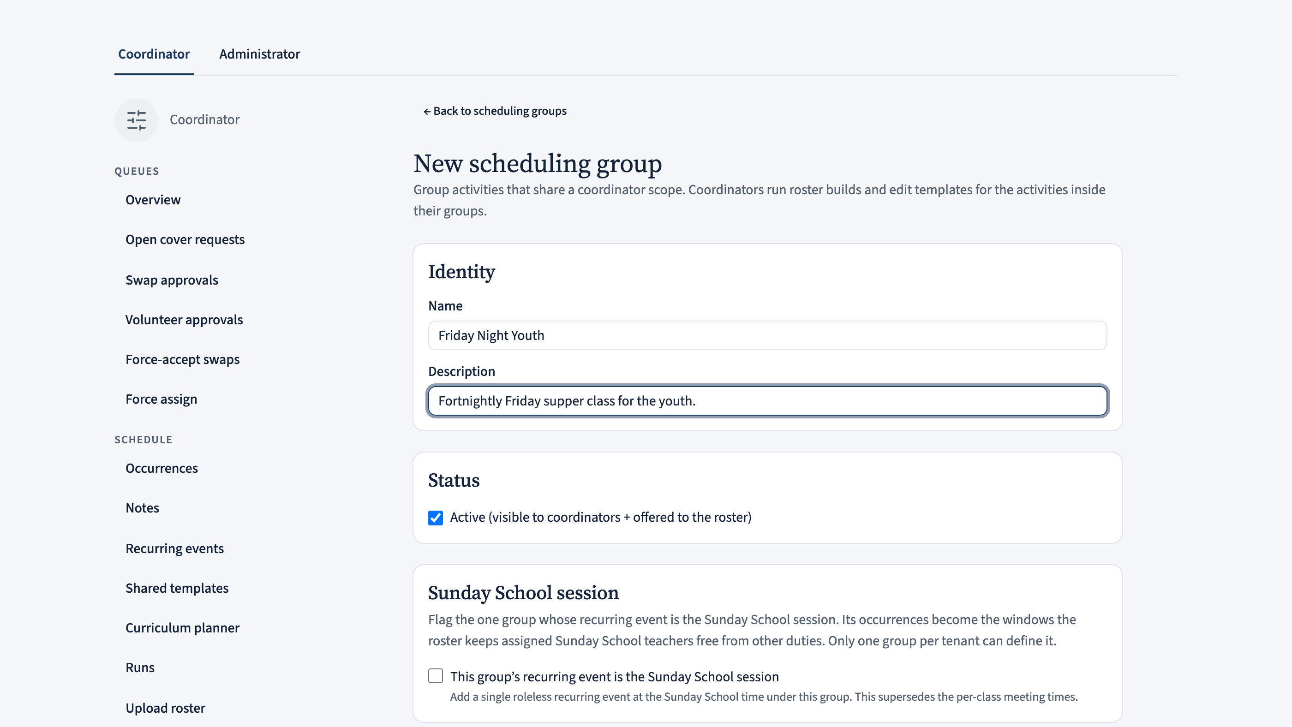Viewport: 1292px width, 727px height.
Task: Focus the Description input field
Action: point(767,400)
